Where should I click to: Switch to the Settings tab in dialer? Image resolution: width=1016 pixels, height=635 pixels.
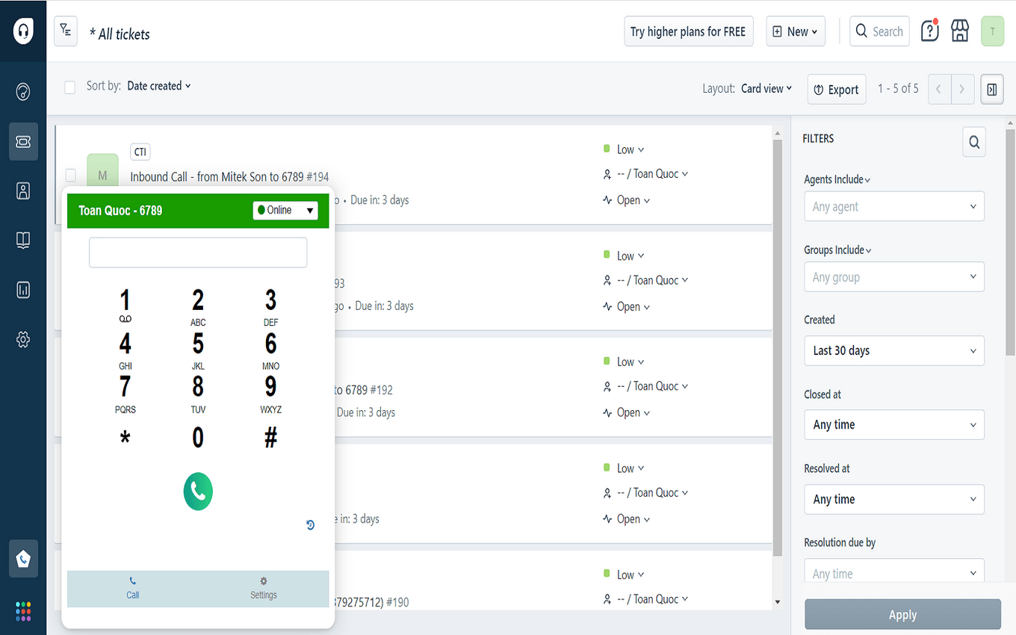tap(264, 589)
